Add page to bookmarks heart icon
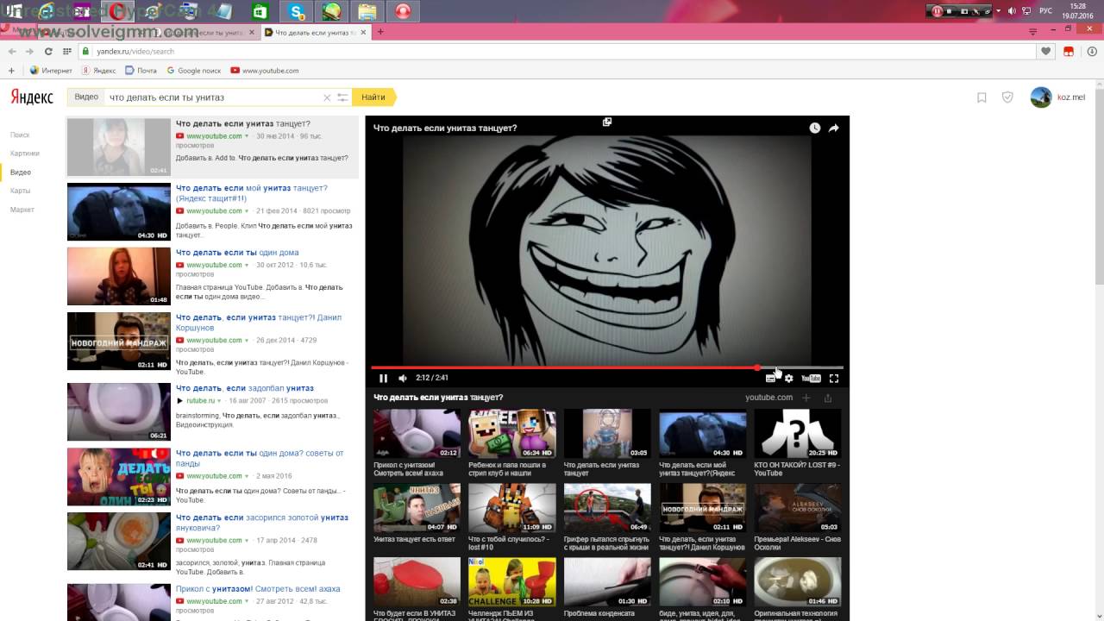1104x621 pixels. pos(1046,52)
